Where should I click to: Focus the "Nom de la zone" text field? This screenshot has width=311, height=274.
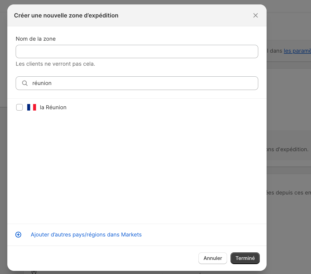click(137, 51)
